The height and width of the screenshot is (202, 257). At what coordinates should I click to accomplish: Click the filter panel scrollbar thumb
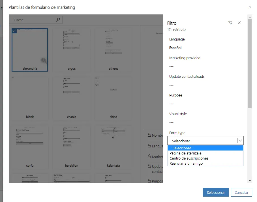[250, 64]
